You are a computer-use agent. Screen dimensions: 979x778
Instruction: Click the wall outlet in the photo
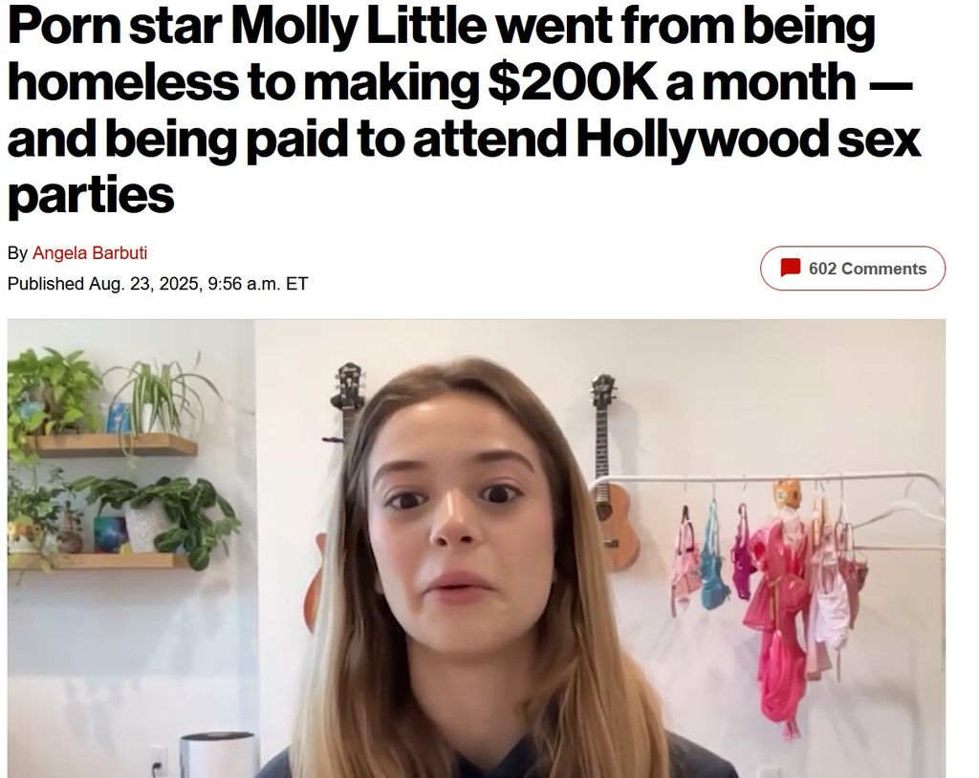pyautogui.click(x=160, y=761)
